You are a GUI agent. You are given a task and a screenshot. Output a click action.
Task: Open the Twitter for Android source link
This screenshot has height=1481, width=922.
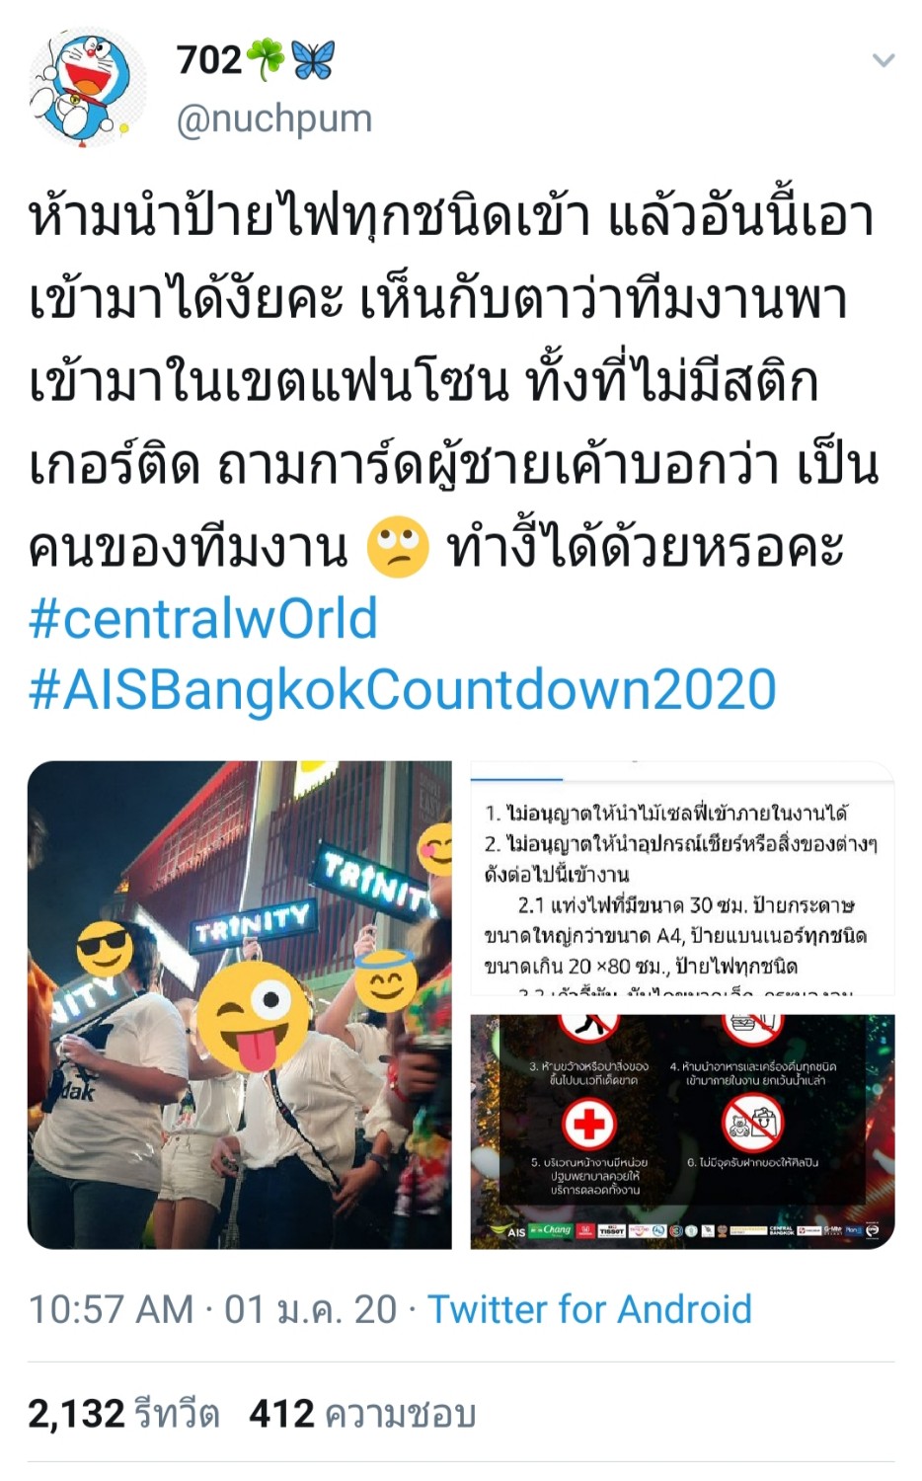(x=589, y=1309)
